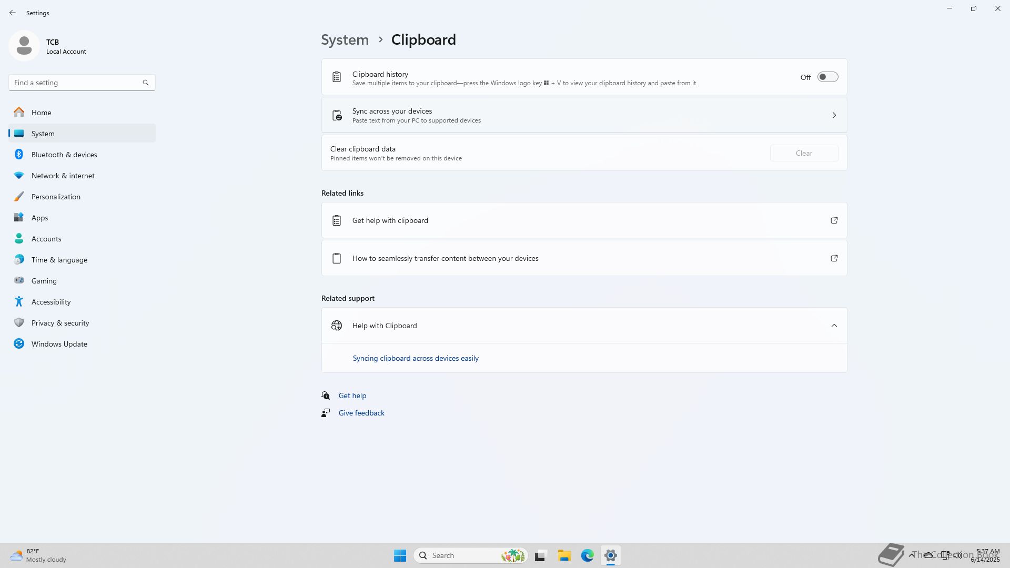Click the Find a setting search box
The width and height of the screenshot is (1010, 568).
(76, 83)
